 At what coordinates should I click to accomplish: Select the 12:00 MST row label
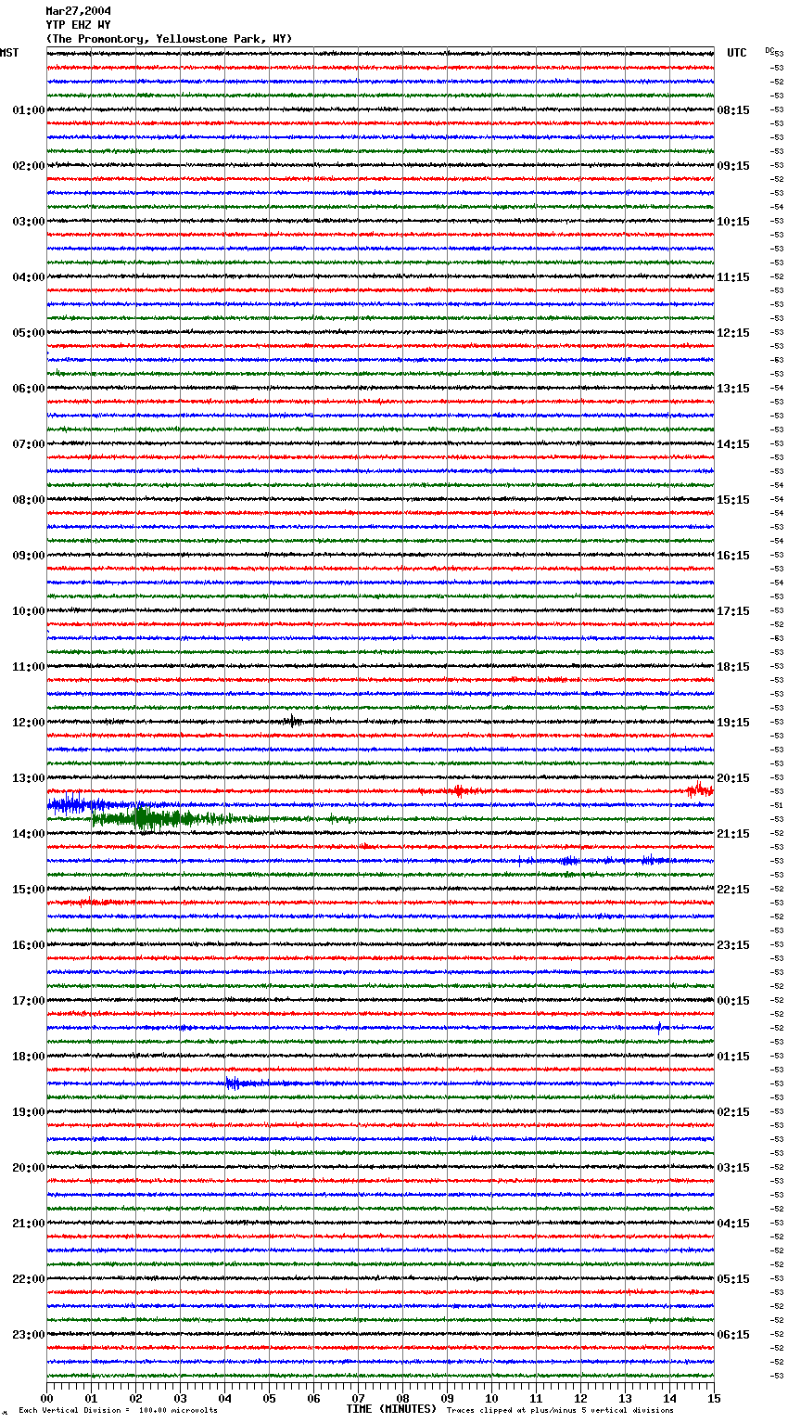pos(28,723)
